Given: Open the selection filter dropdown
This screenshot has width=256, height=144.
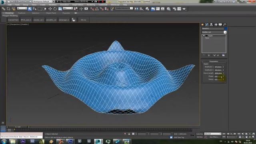Looking at the screenshot, I should 22,8.
